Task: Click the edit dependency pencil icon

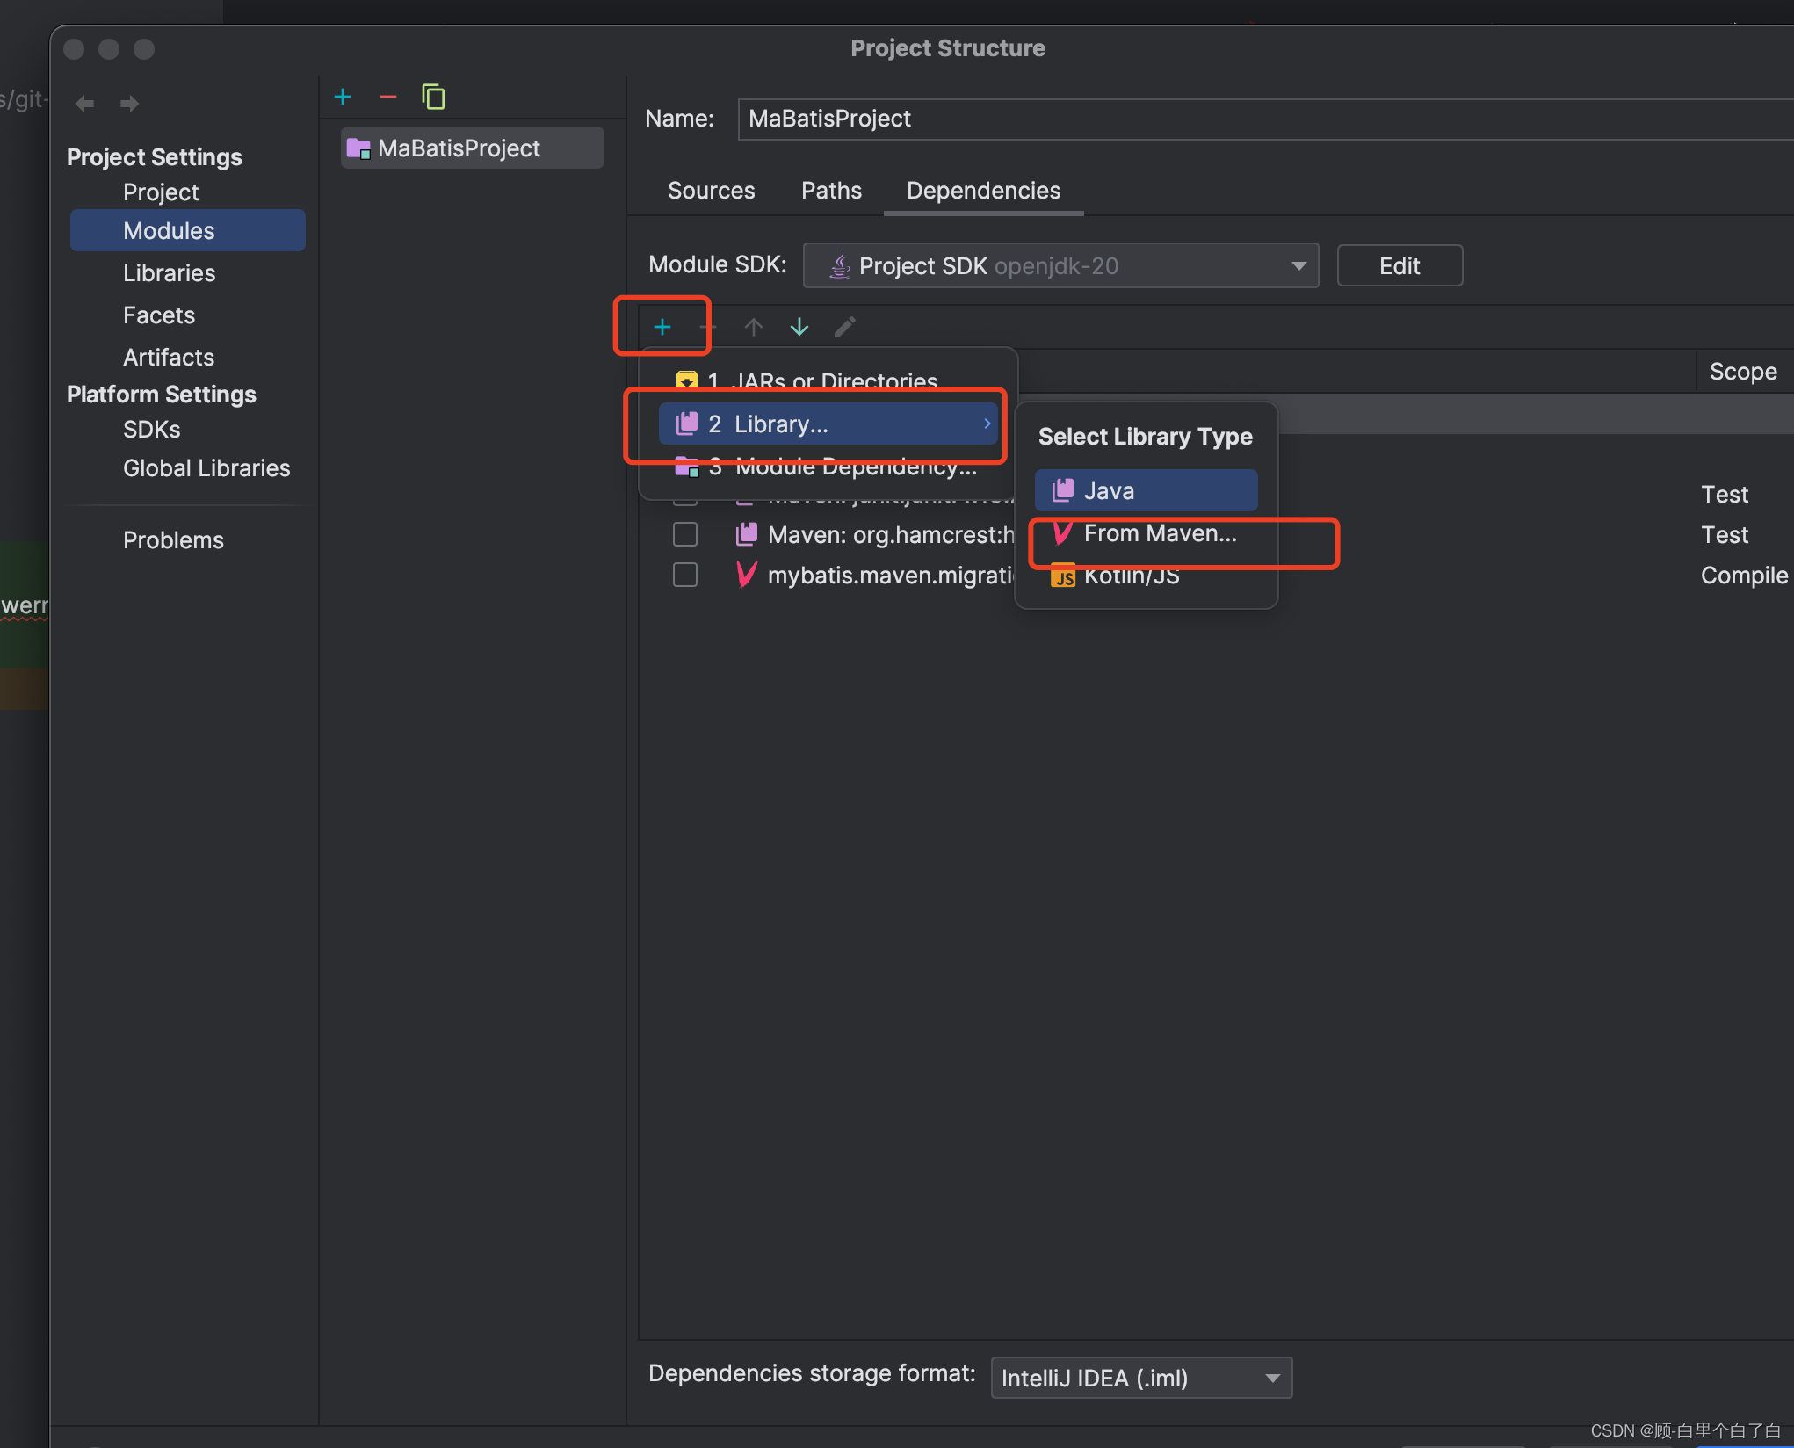Action: click(844, 326)
